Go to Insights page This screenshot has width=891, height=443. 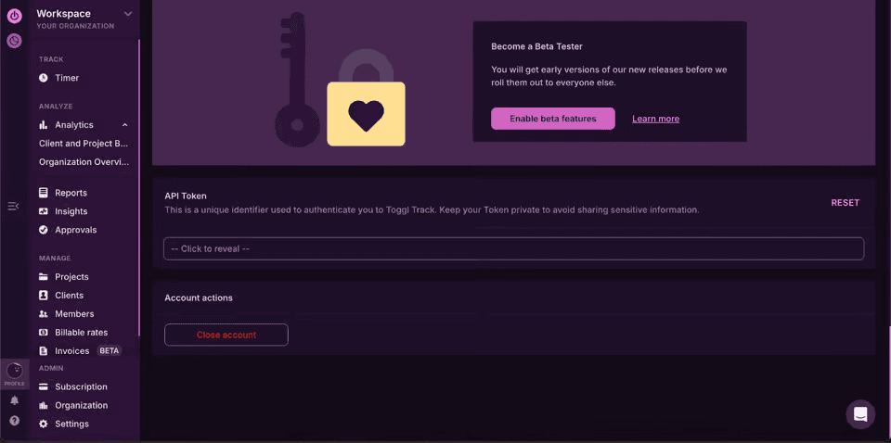(71, 211)
